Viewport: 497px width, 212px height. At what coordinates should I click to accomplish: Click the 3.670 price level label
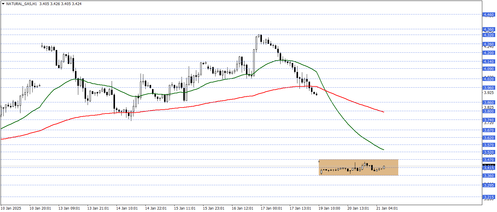[489, 130]
